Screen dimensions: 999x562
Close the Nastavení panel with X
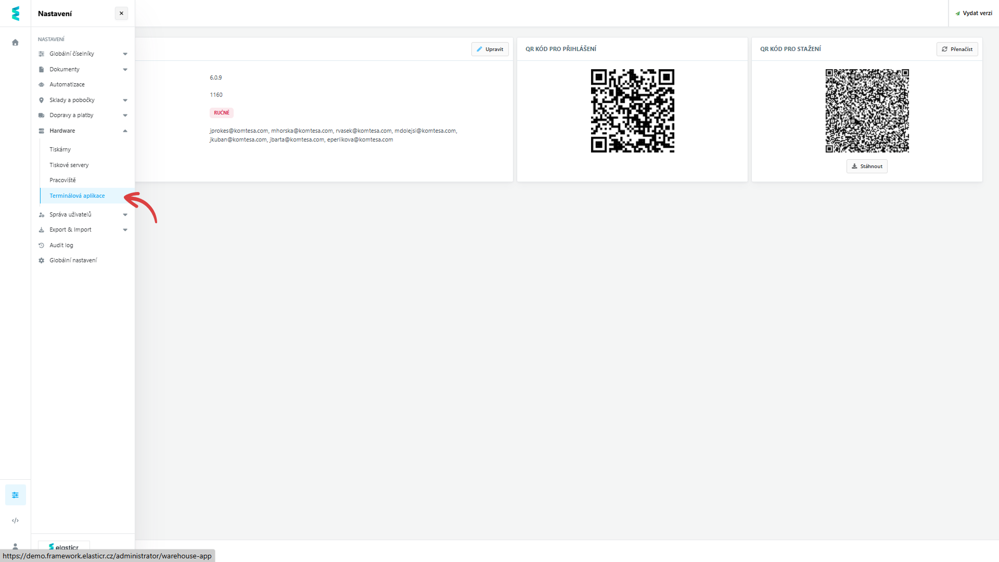pos(121,14)
